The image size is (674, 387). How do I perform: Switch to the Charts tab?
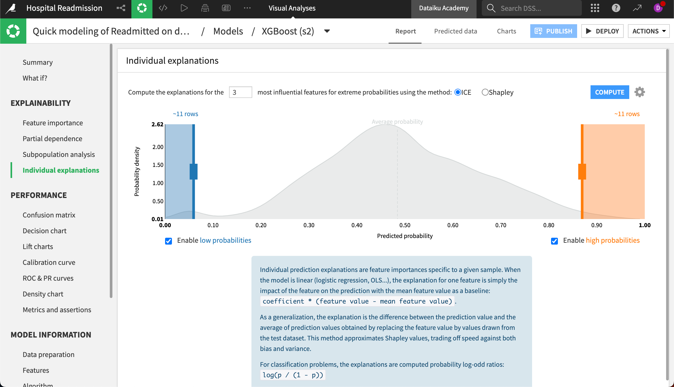(x=506, y=31)
